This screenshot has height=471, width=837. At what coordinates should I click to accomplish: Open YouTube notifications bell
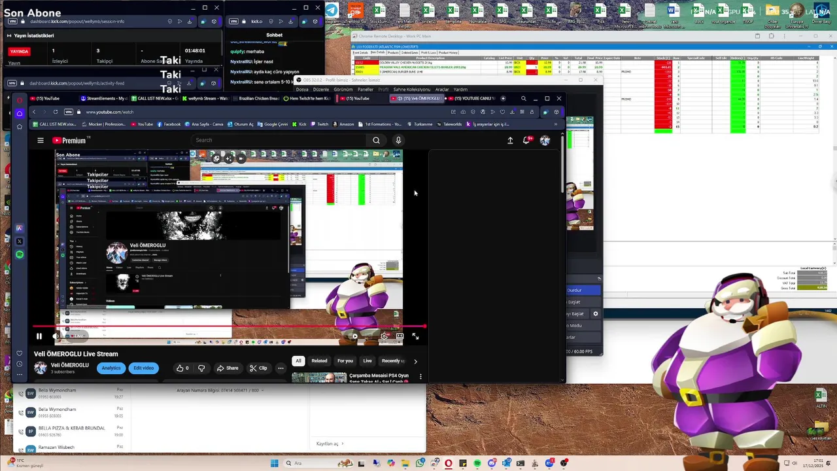[x=527, y=140]
